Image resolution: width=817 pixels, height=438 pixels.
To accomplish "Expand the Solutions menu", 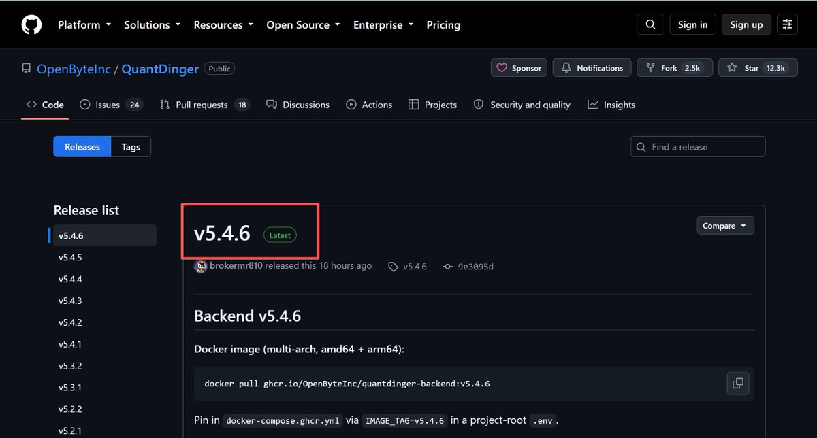I will tap(153, 24).
